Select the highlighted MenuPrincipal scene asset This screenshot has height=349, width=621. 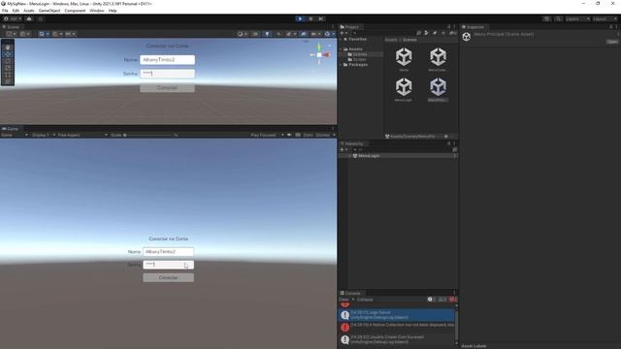pos(438,89)
